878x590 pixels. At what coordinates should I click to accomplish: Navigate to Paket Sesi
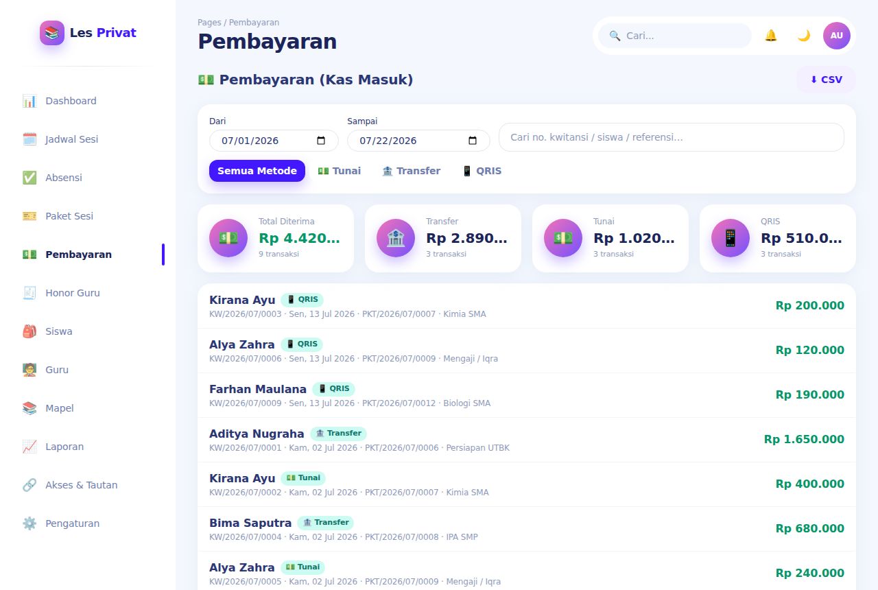(x=88, y=216)
